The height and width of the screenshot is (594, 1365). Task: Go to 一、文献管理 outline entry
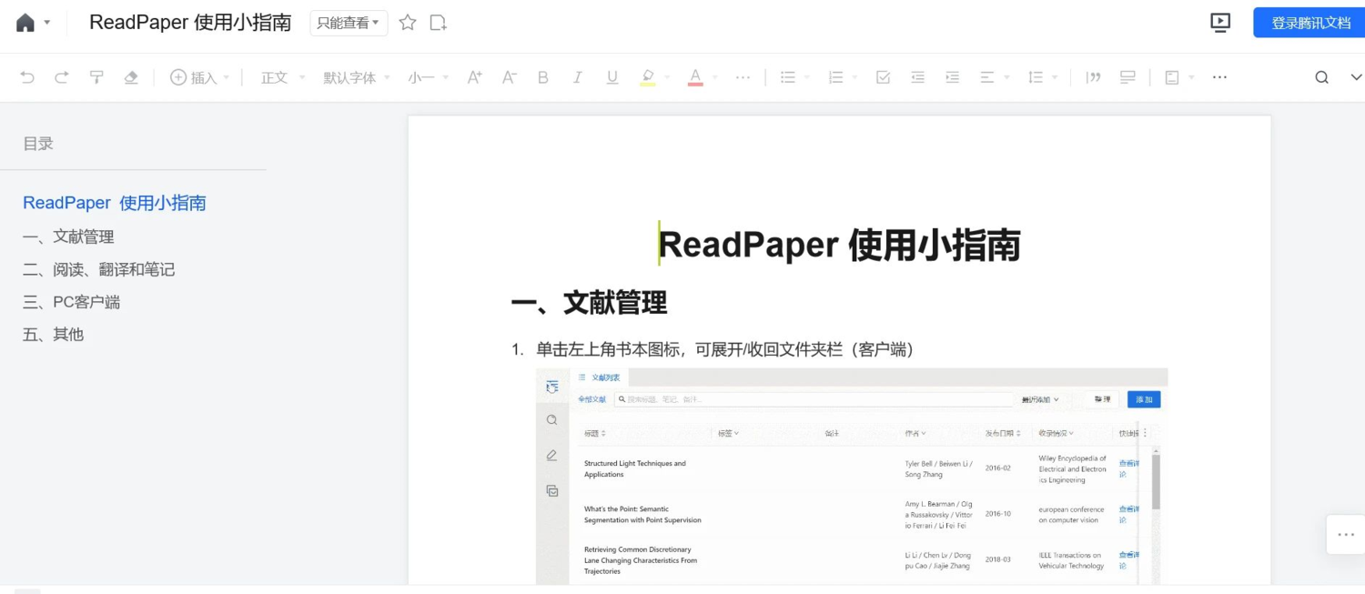tap(68, 237)
